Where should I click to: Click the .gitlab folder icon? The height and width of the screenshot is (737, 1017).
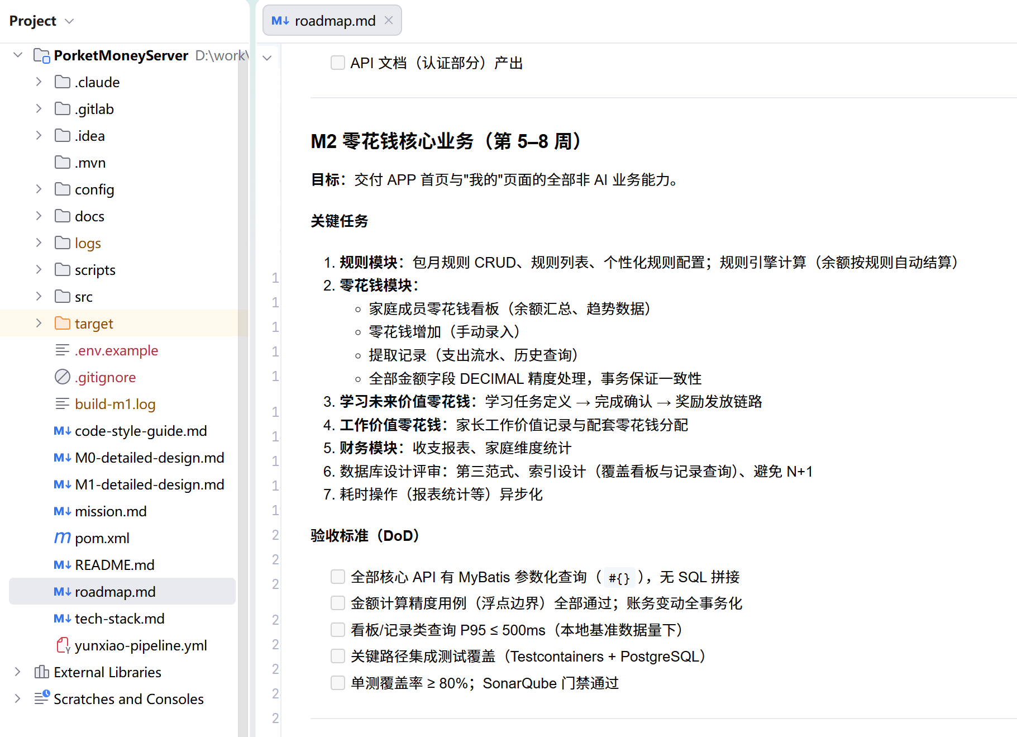pyautogui.click(x=63, y=108)
